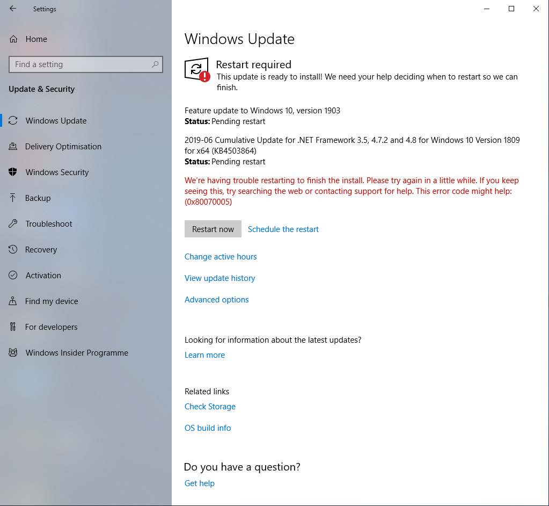Viewport: 549px width, 506px height.
Task: Click Schedule the restart link
Action: [x=283, y=229]
